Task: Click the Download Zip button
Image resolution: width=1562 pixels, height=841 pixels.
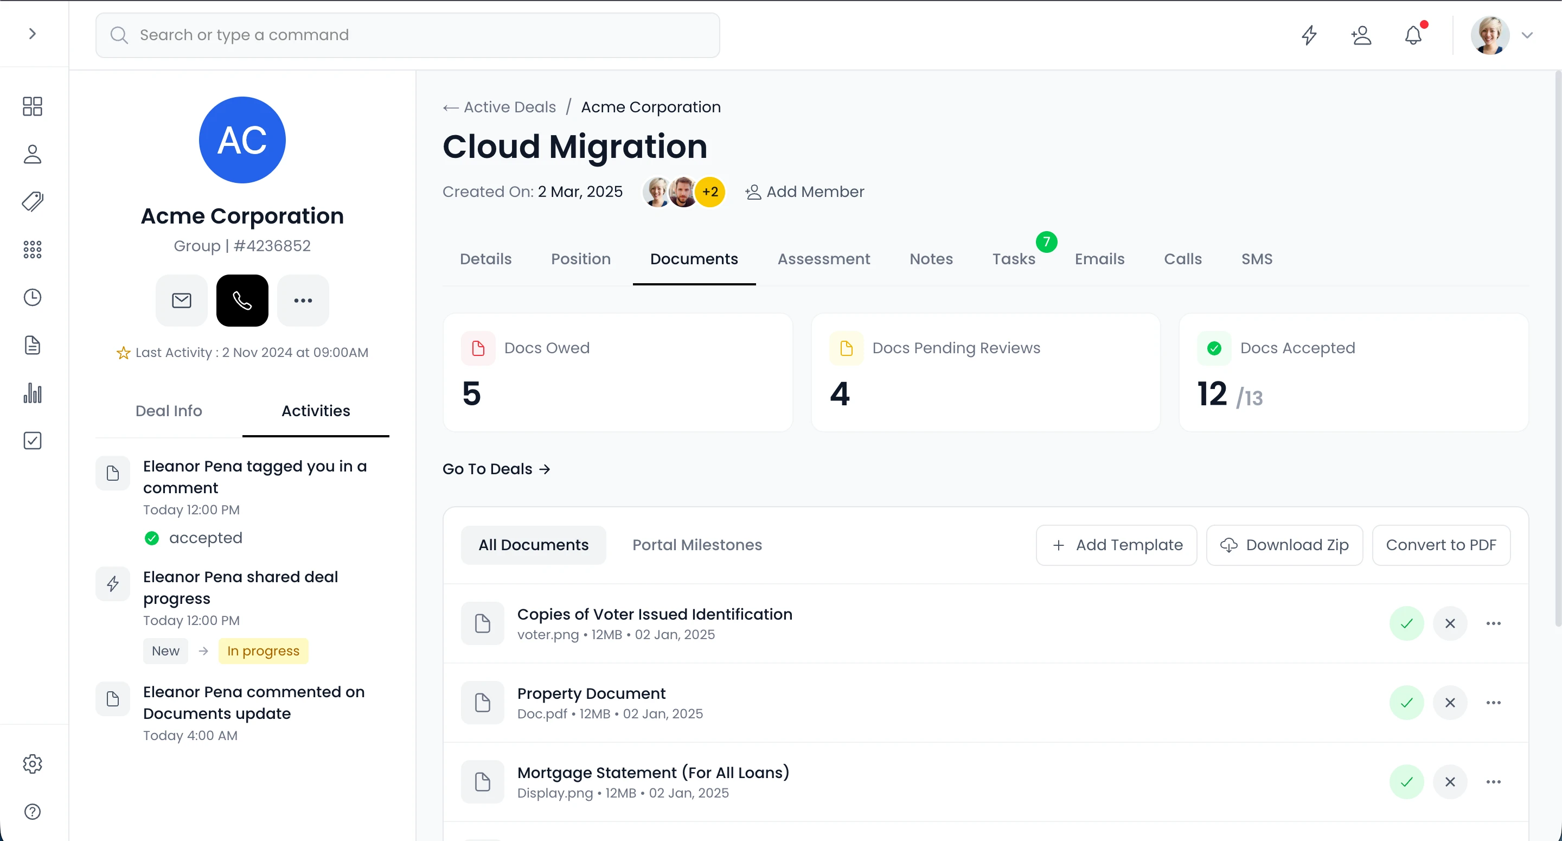Action: click(x=1284, y=545)
